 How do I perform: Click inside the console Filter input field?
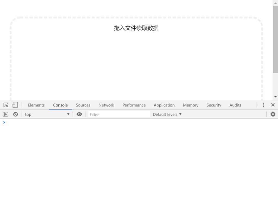(119, 114)
